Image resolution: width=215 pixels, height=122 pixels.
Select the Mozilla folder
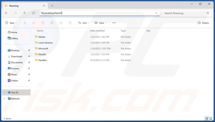[42, 54]
